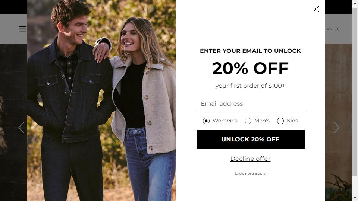This screenshot has height=201, width=358.
Task: Pick the Kids radio option
Action: pyautogui.click(x=280, y=121)
